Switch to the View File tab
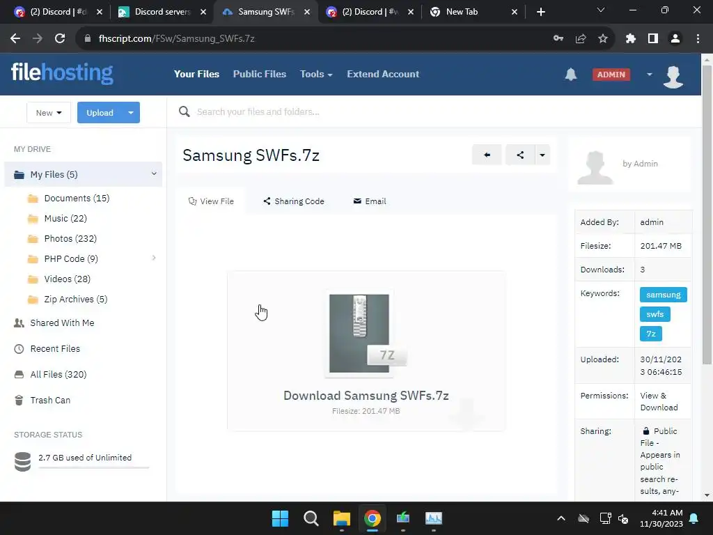713x535 pixels. point(211,201)
